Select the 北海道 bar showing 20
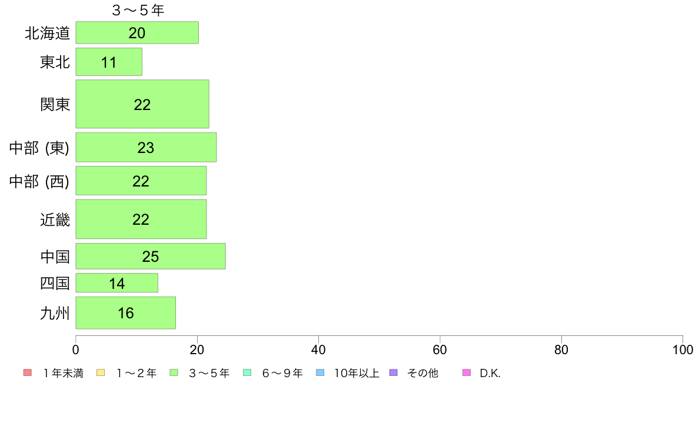 point(137,32)
